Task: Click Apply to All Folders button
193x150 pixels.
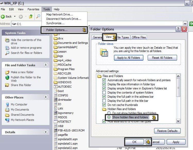Action: pyautogui.click(x=128, y=58)
